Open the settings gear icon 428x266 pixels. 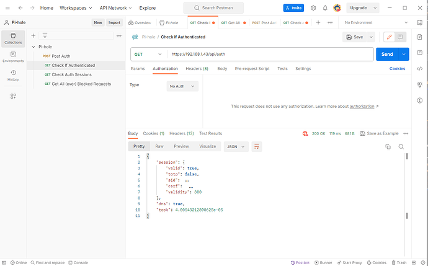click(313, 8)
